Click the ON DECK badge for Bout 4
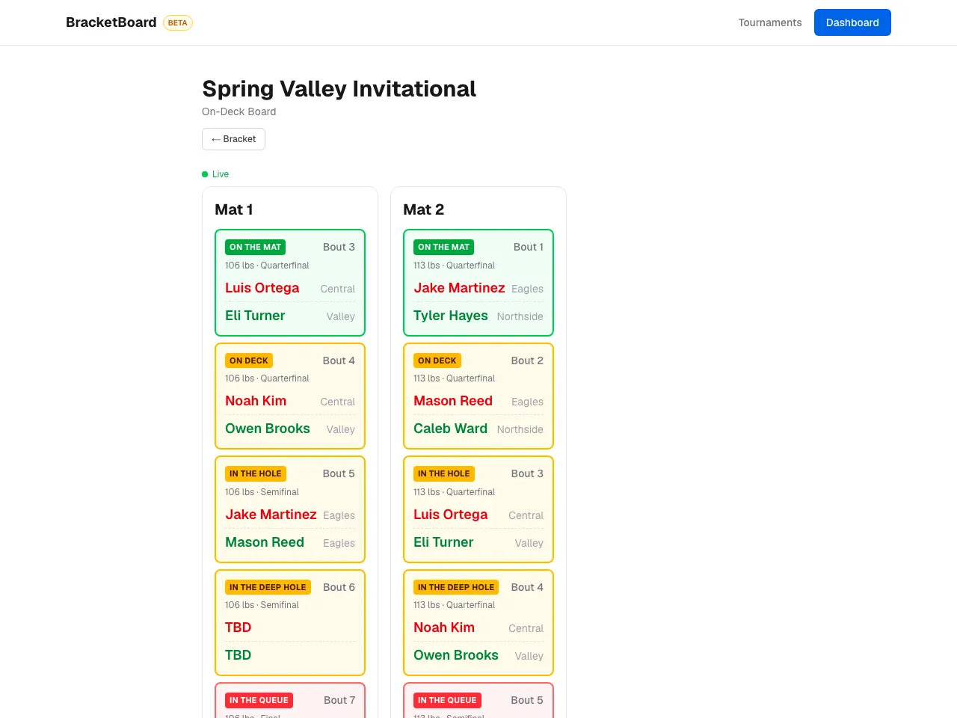The image size is (957, 718). 248,360
